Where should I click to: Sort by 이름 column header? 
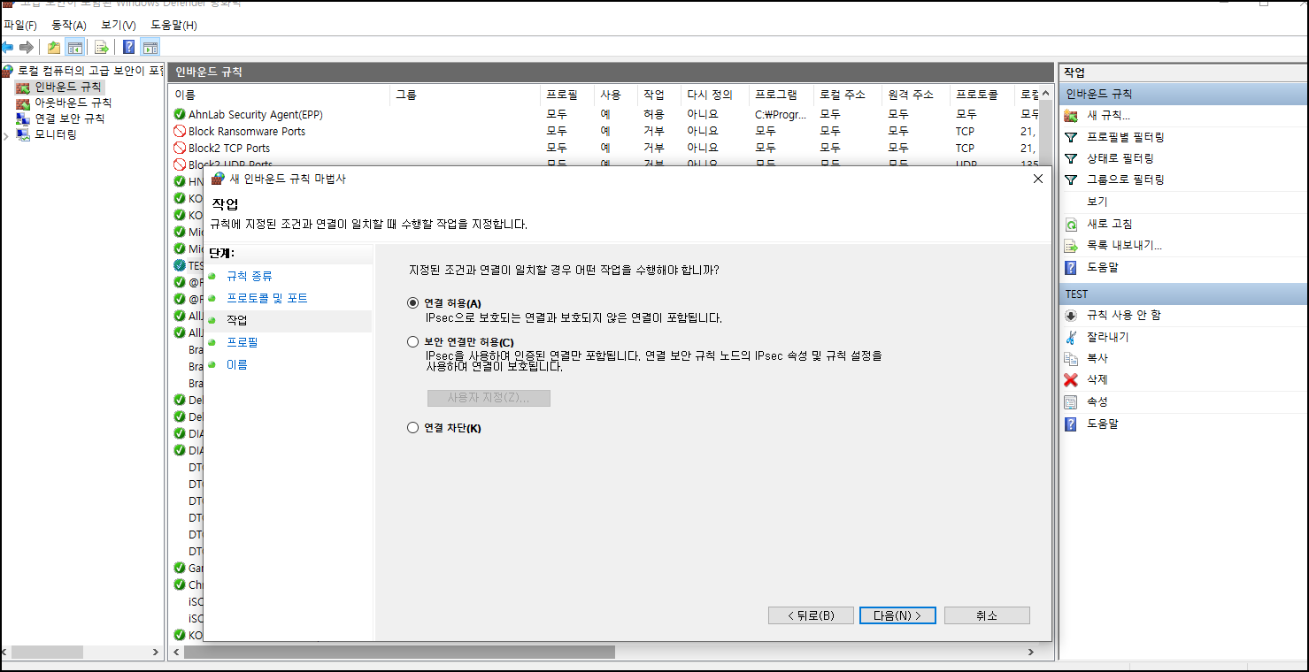[x=280, y=95]
